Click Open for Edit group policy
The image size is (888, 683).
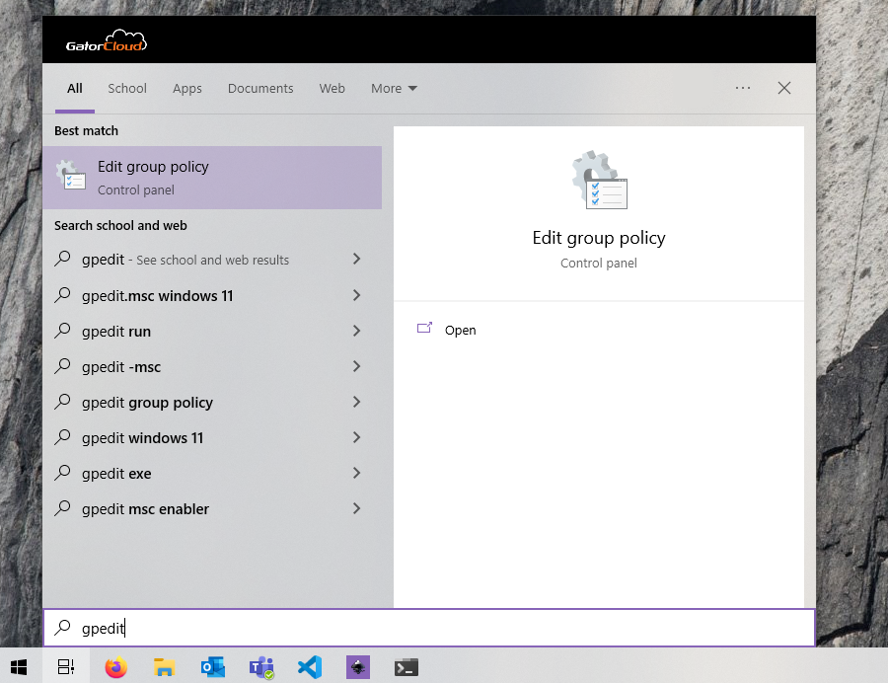tap(460, 331)
